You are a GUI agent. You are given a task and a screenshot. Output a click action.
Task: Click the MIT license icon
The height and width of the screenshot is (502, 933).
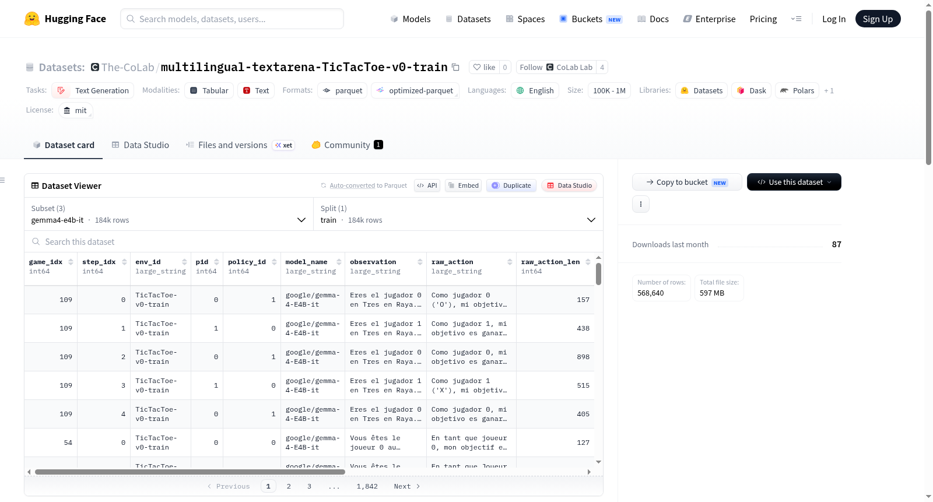(x=67, y=110)
